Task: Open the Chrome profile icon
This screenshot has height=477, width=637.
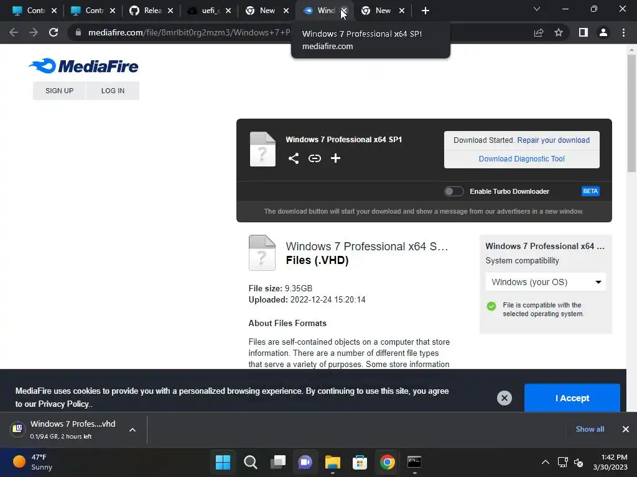Action: (603, 32)
